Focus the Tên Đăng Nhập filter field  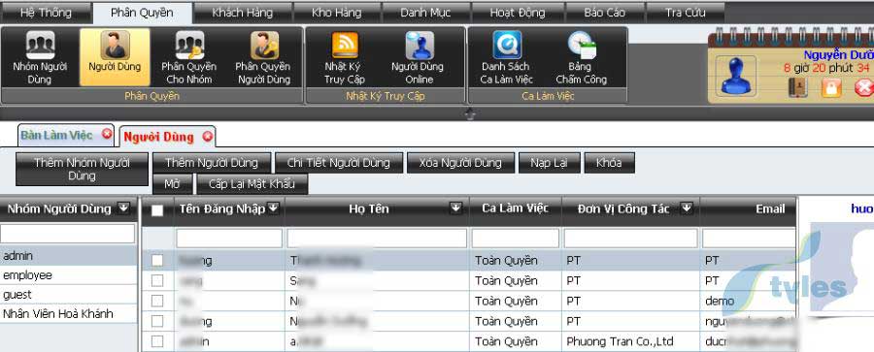(x=229, y=239)
